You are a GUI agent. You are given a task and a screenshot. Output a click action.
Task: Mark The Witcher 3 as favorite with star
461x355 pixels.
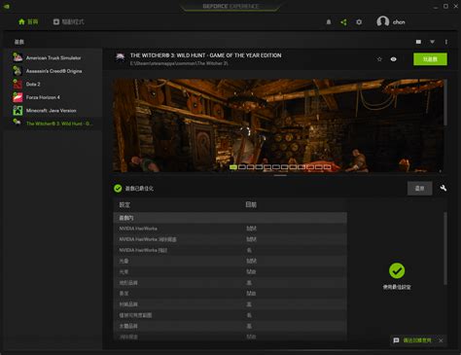pos(379,59)
